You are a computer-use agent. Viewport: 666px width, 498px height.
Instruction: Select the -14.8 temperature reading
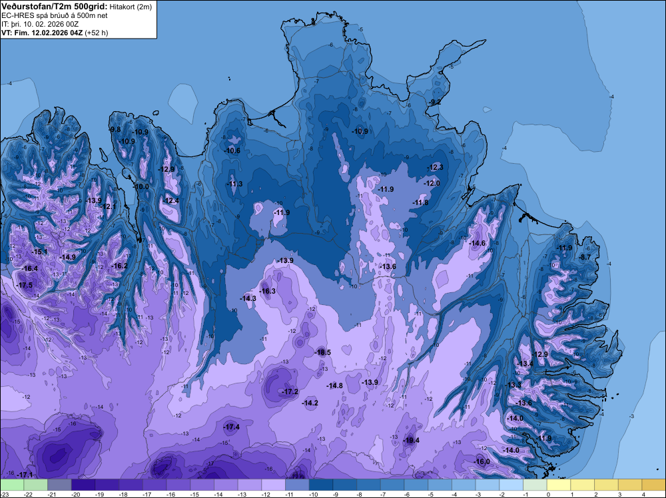tap(335, 385)
